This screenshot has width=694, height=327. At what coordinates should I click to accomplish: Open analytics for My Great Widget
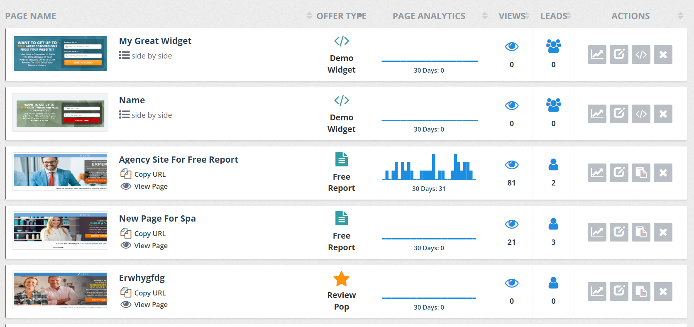click(597, 54)
